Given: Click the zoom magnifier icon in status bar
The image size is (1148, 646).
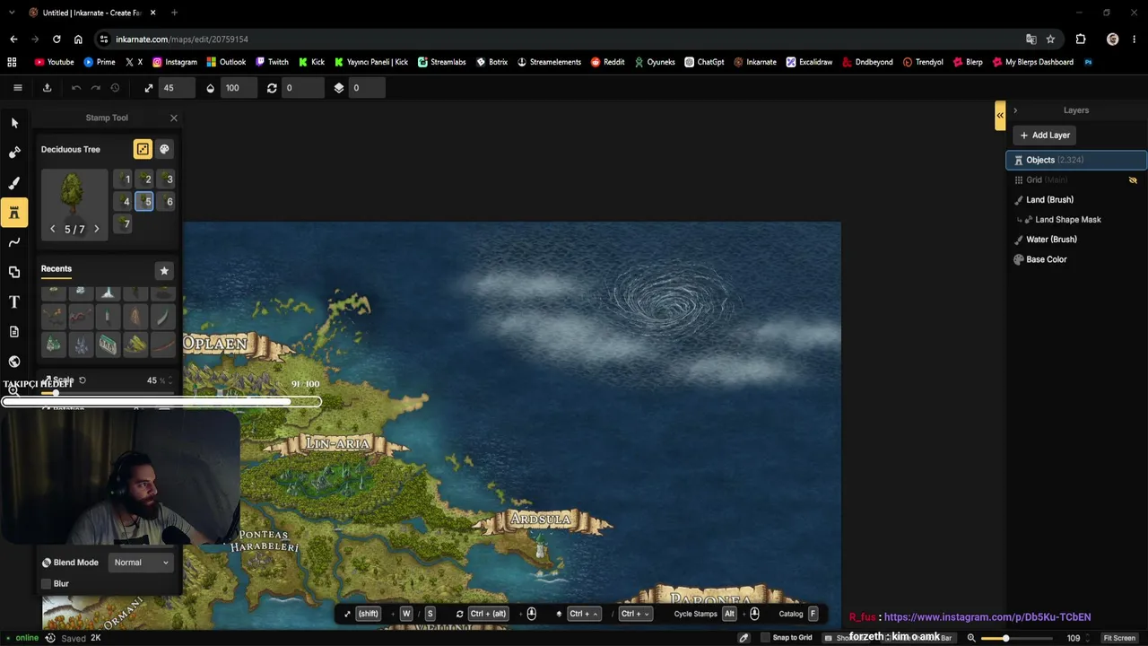Looking at the screenshot, I should [x=971, y=638].
